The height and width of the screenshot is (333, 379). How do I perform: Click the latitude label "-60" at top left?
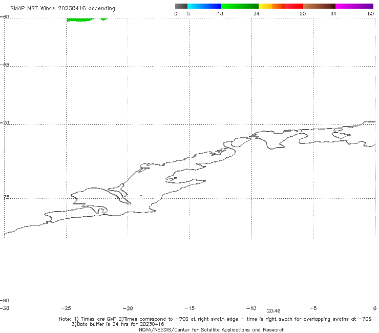tap(5, 17)
